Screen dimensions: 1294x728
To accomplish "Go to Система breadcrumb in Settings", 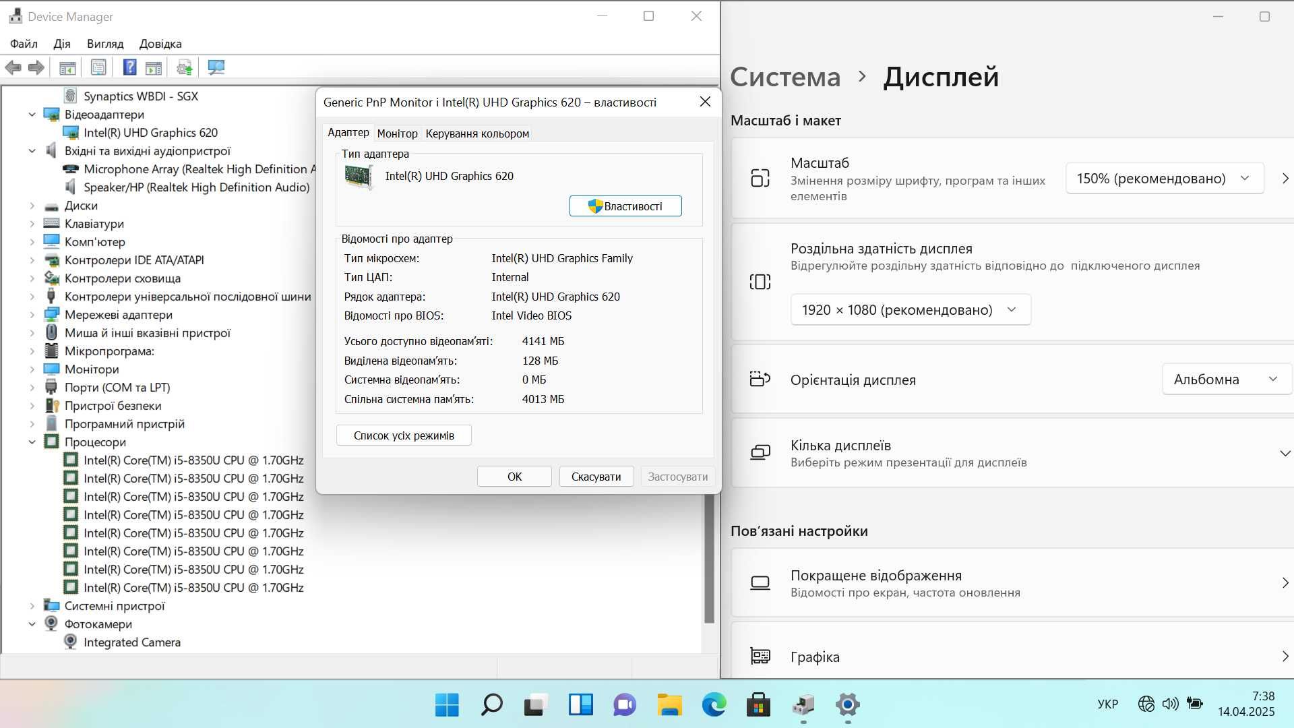I will pyautogui.click(x=785, y=77).
